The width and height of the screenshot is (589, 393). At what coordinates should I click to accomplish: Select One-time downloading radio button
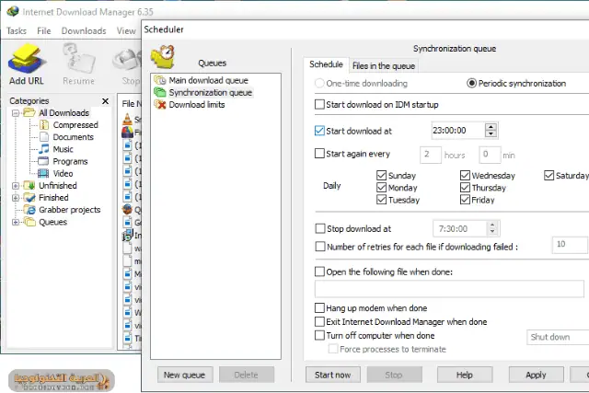(x=319, y=83)
